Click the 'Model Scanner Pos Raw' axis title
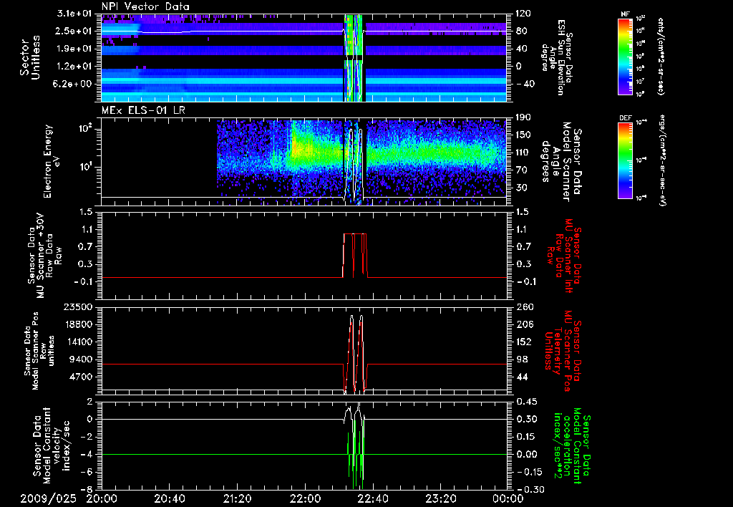Viewport: 733px width, 507px height. coord(39,351)
